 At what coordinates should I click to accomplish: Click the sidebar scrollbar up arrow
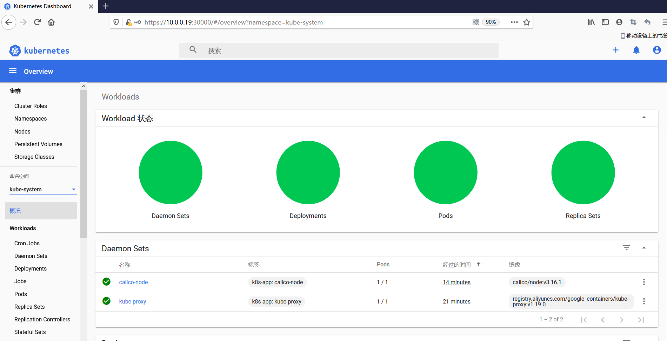tap(84, 86)
